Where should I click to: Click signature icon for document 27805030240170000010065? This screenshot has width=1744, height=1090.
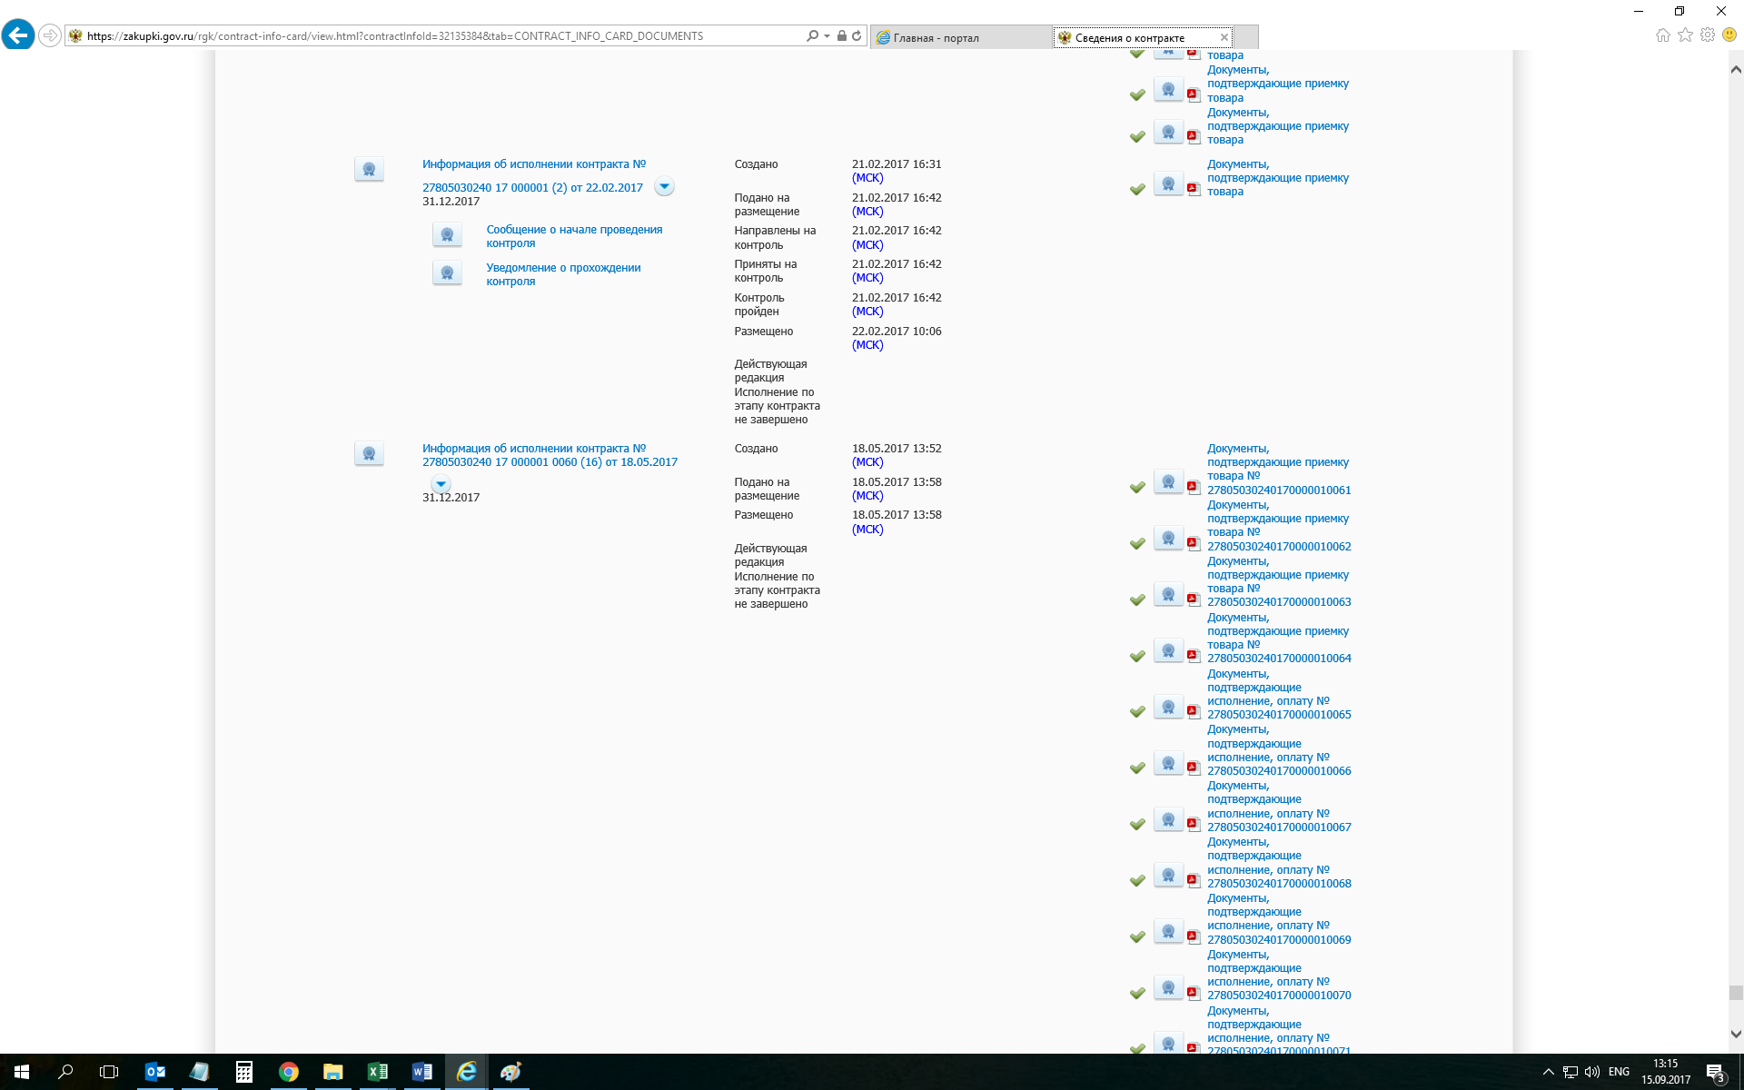click(x=1168, y=708)
